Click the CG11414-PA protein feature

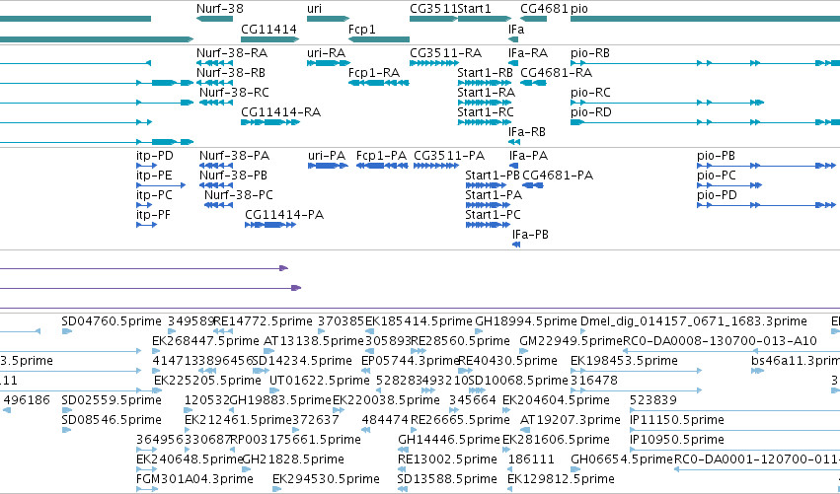pos(270,225)
